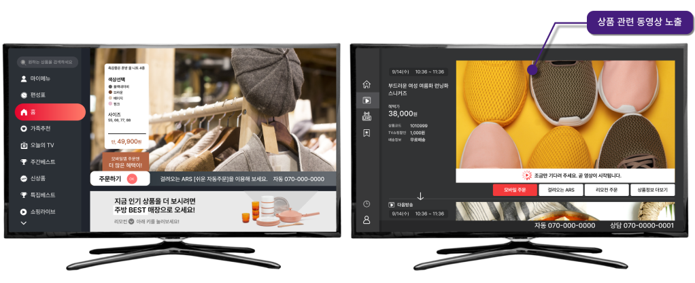The width and height of the screenshot is (695, 283).
Task: Click the 리모컨 주문 button
Action: pos(607,190)
